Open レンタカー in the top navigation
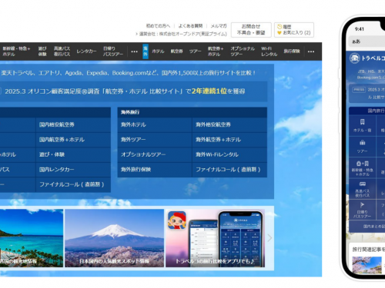Screen dimensions: 385x288 (86, 51)
